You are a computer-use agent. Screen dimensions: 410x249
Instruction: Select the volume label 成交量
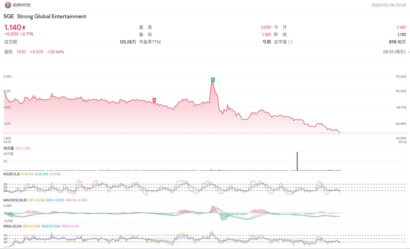pyautogui.click(x=9, y=148)
